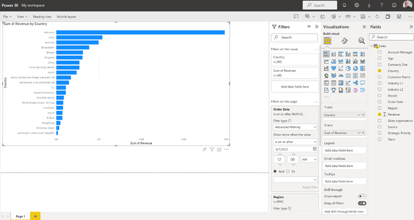Select the Or radio option
Image resolution: width=414 pixels, height=220 pixels.
click(288, 171)
